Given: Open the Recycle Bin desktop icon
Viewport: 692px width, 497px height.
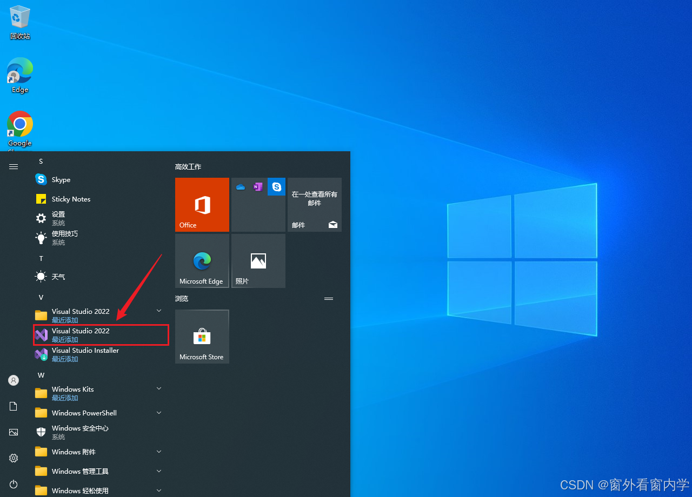Looking at the screenshot, I should tap(20, 23).
